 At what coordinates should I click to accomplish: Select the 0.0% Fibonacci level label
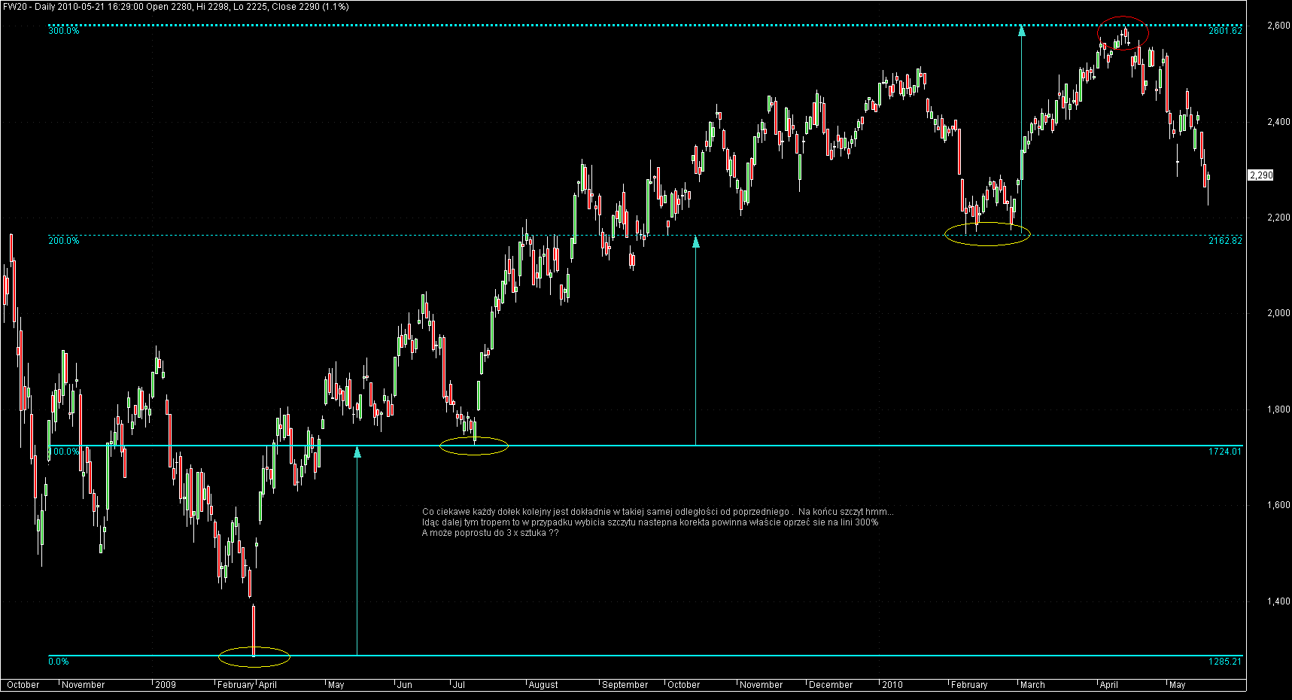[x=59, y=662]
